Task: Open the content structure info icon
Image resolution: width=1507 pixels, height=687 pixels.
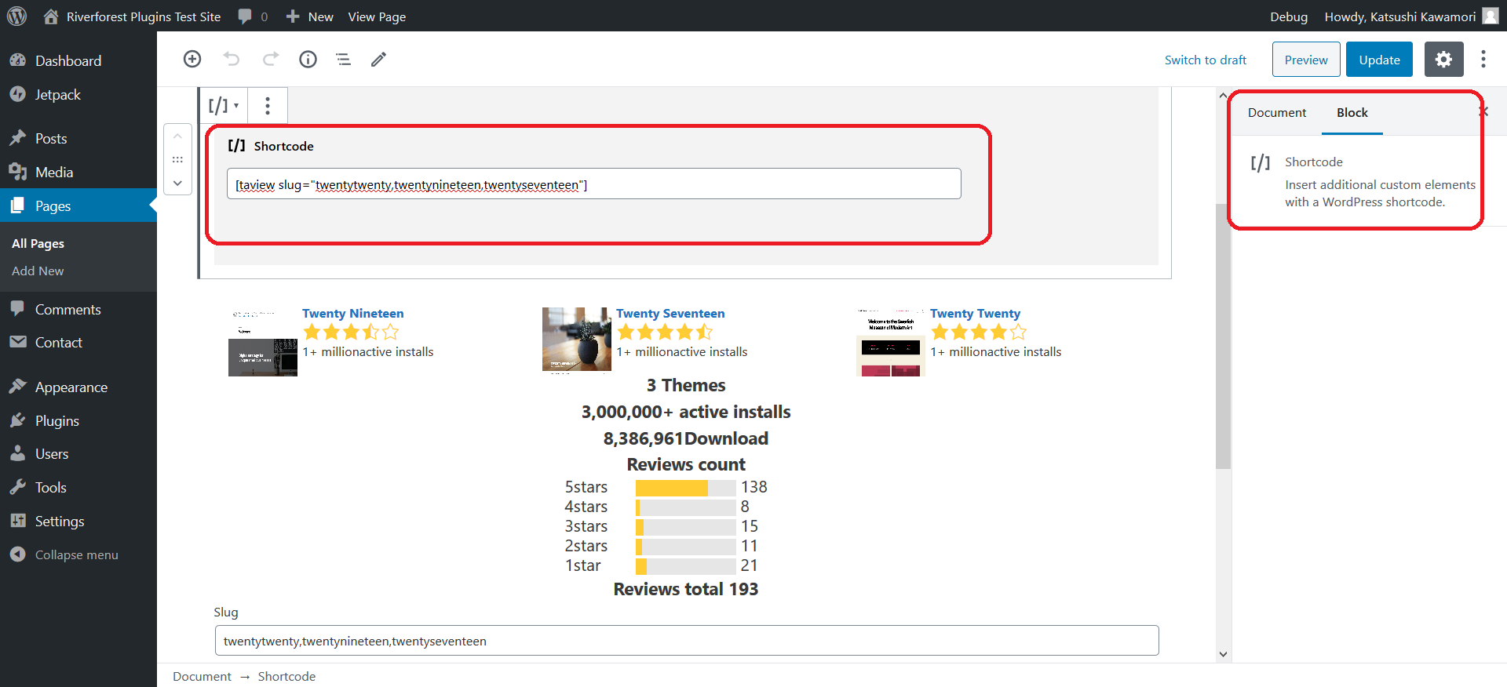Action: click(308, 59)
